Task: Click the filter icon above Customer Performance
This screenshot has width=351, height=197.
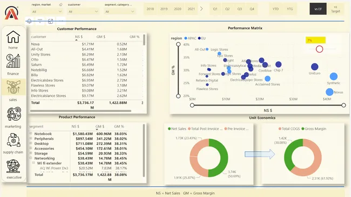Action: 40,21
